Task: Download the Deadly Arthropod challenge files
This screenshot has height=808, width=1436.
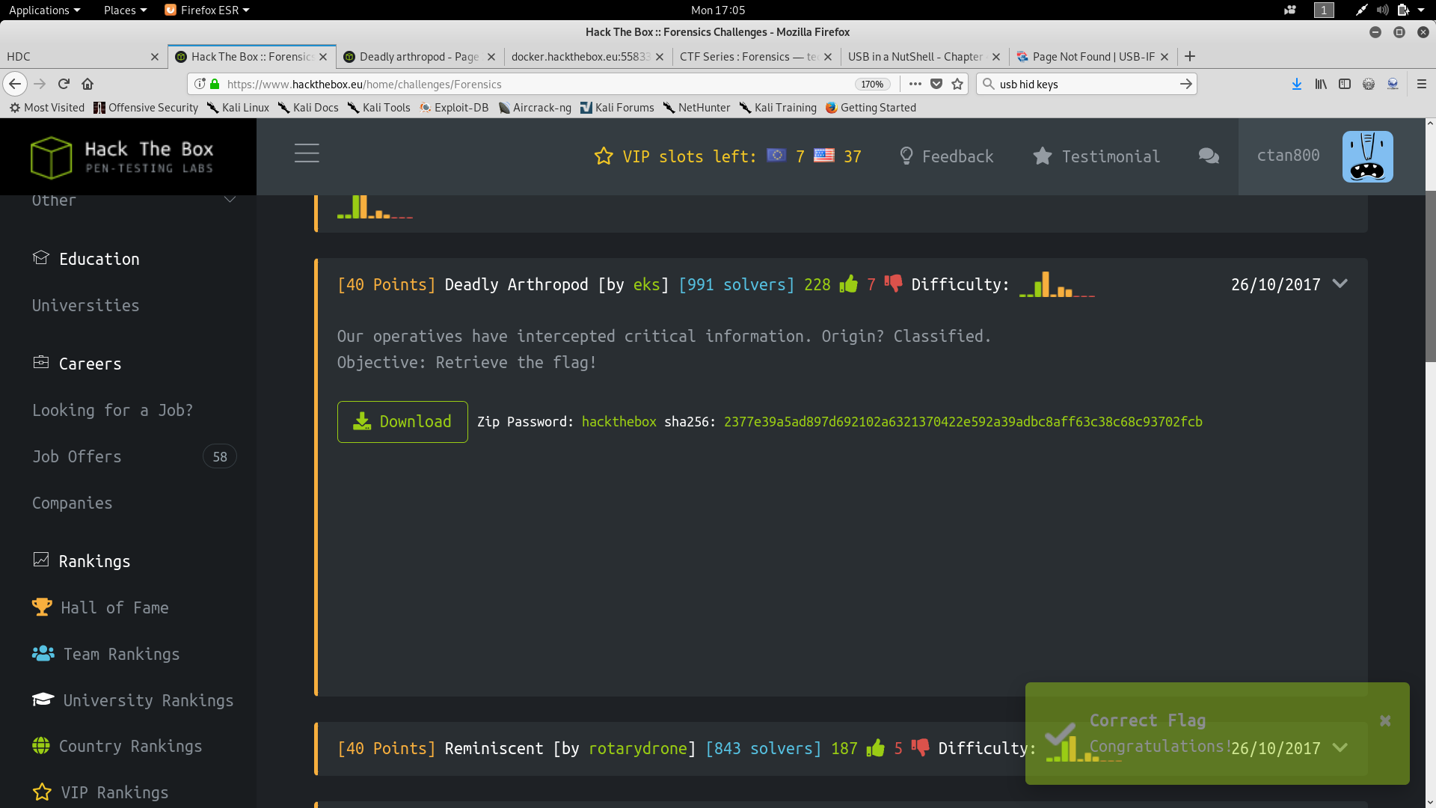Action: coord(402,421)
